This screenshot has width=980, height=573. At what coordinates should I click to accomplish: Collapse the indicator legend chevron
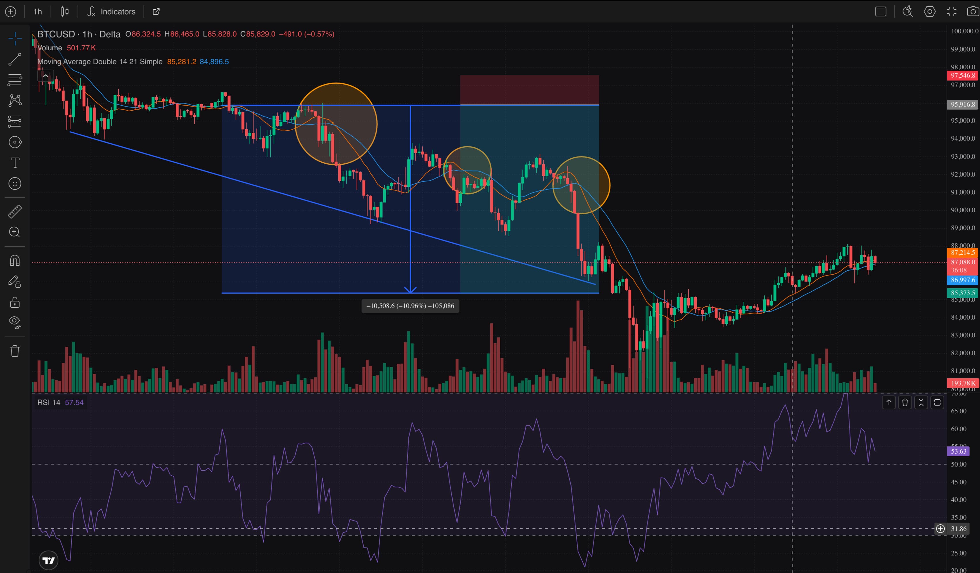pos(45,76)
